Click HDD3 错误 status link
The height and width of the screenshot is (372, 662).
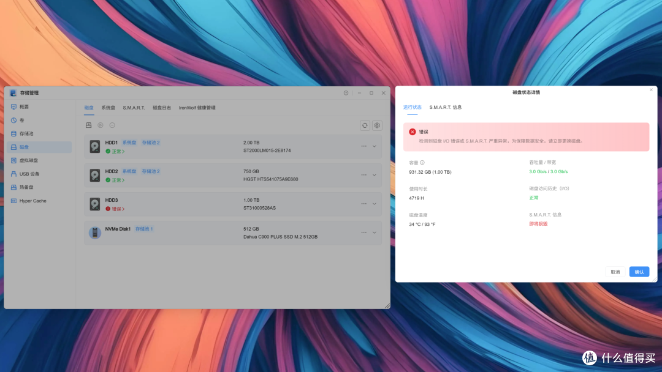(x=115, y=209)
